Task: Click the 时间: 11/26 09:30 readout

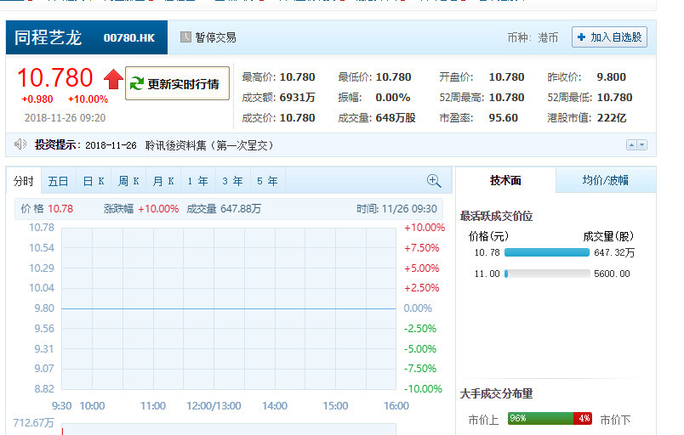Action: (396, 209)
